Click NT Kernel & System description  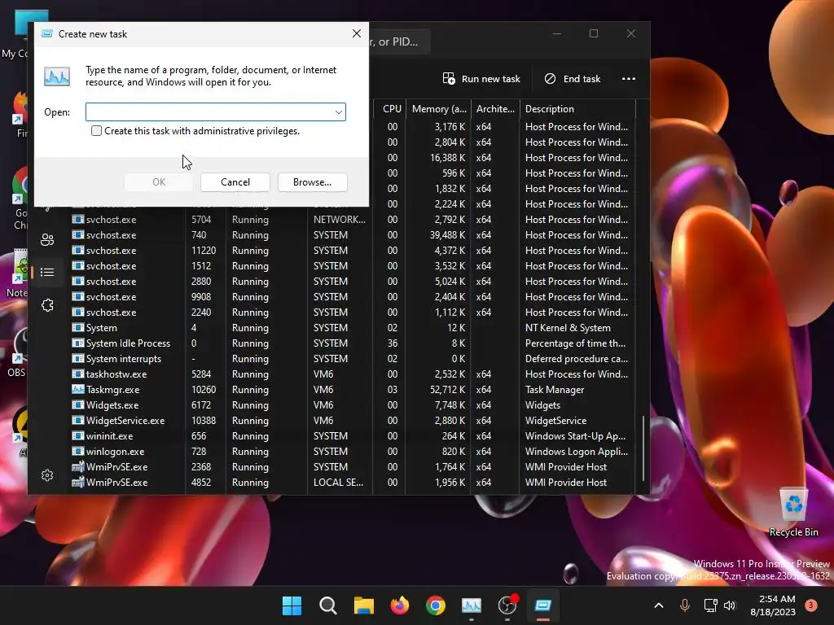[x=568, y=328]
